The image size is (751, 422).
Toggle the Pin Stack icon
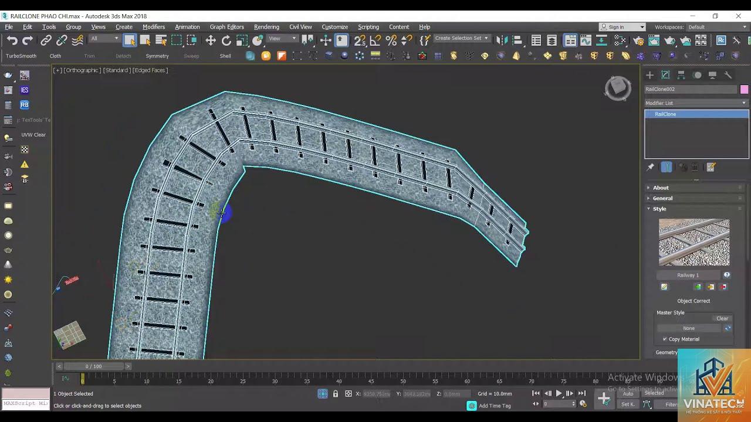(651, 167)
